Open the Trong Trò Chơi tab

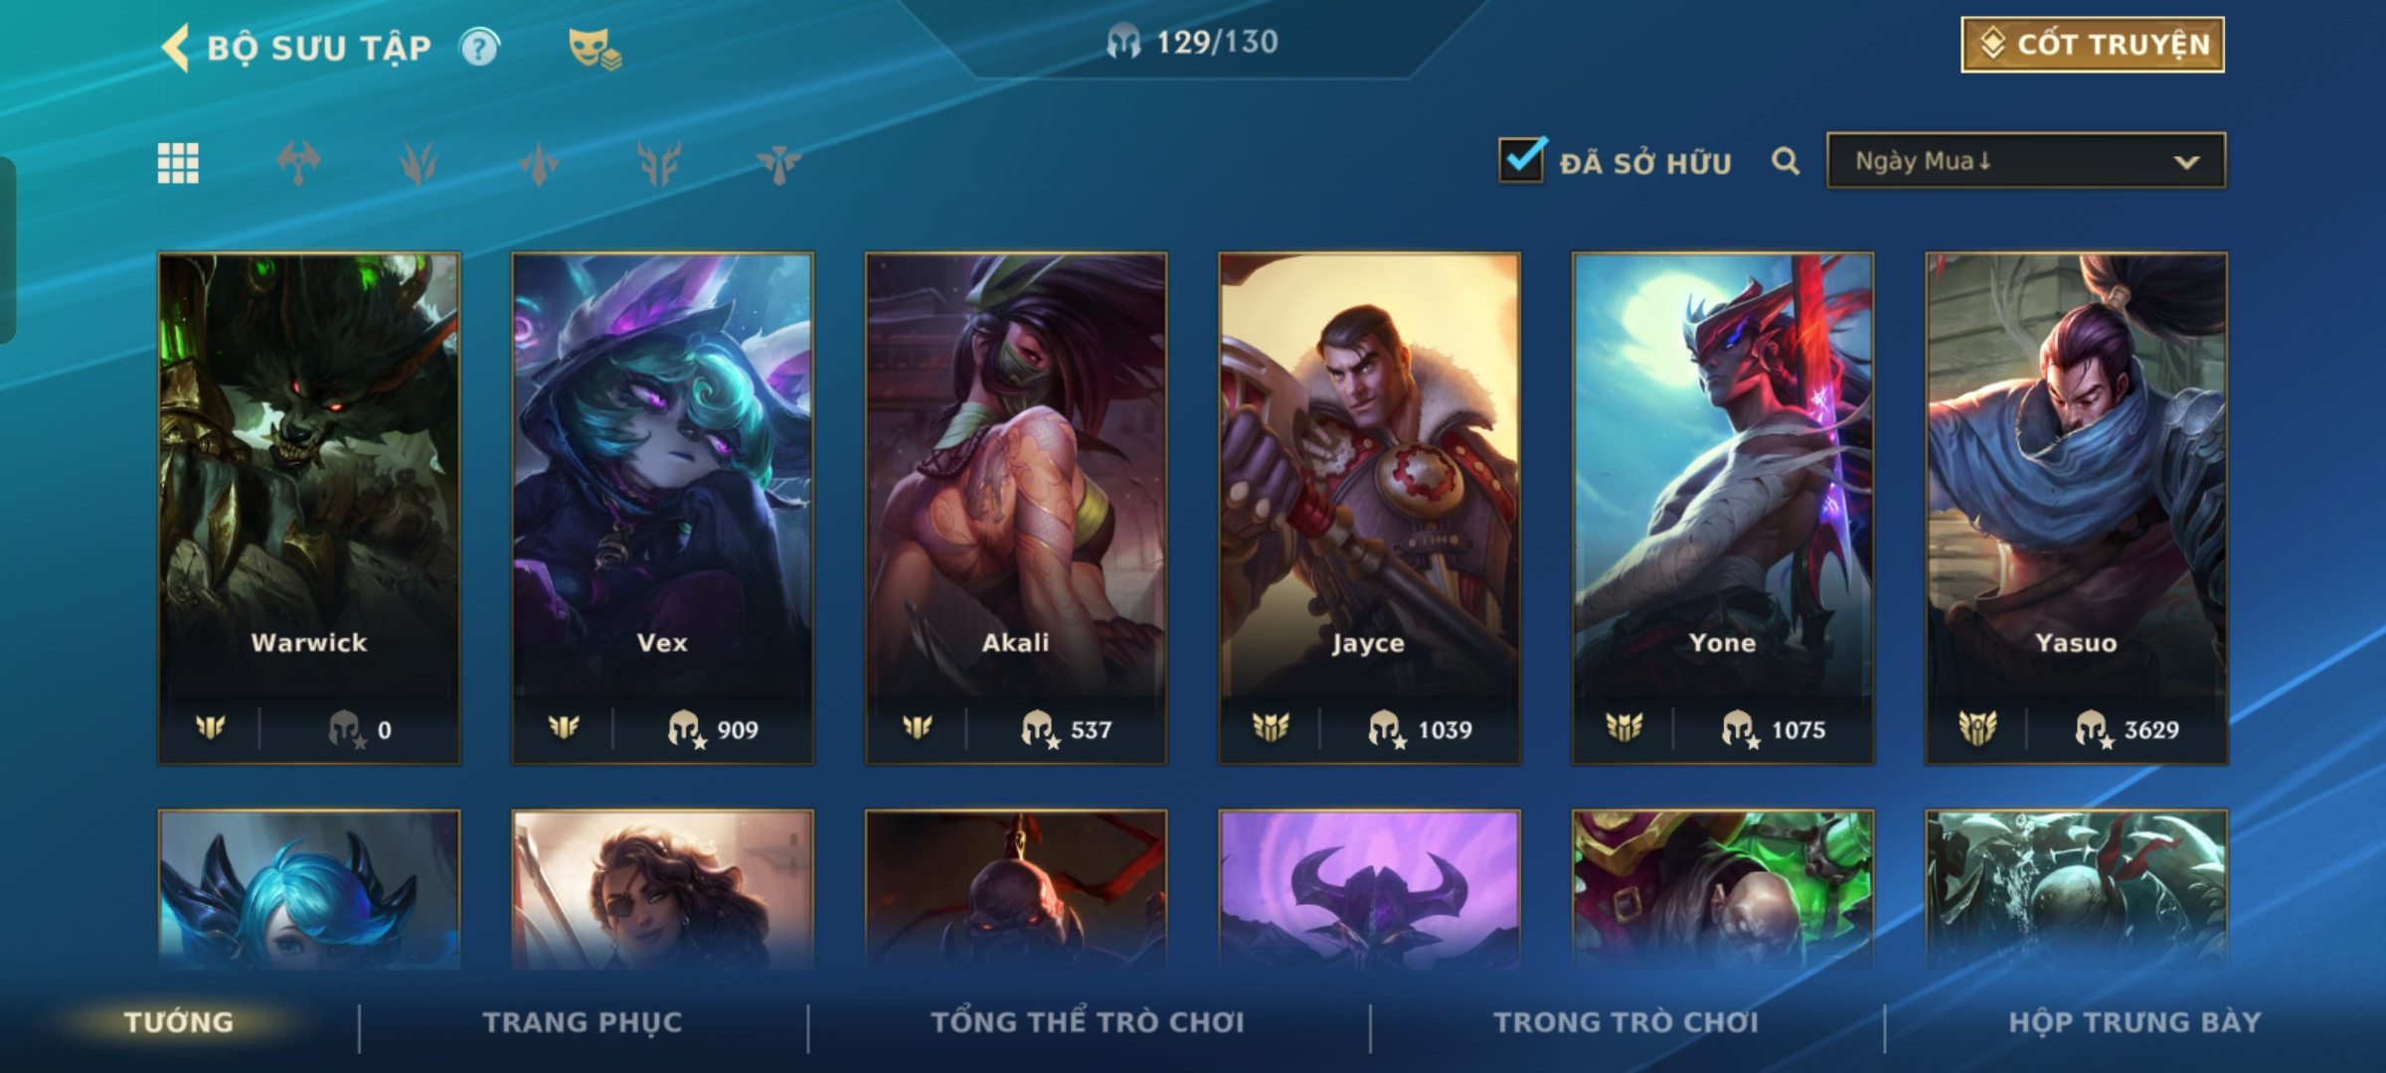coord(1626,1022)
